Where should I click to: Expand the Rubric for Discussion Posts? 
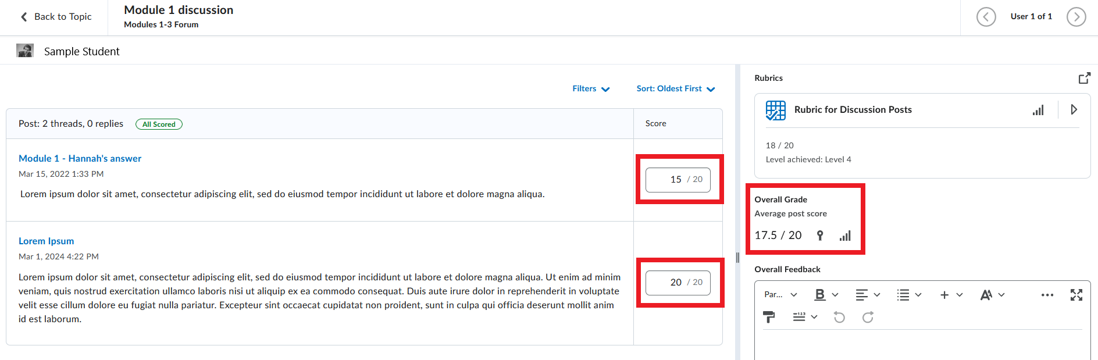click(1074, 109)
